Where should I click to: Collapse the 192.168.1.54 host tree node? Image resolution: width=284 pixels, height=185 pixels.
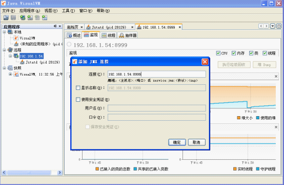10,56
